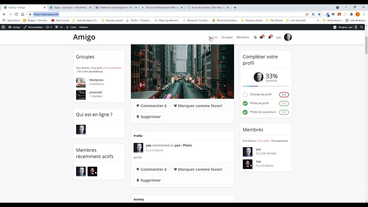Screen dimensions: 368x207
Task: Open a new browser tab
Action: tap(235, 7)
